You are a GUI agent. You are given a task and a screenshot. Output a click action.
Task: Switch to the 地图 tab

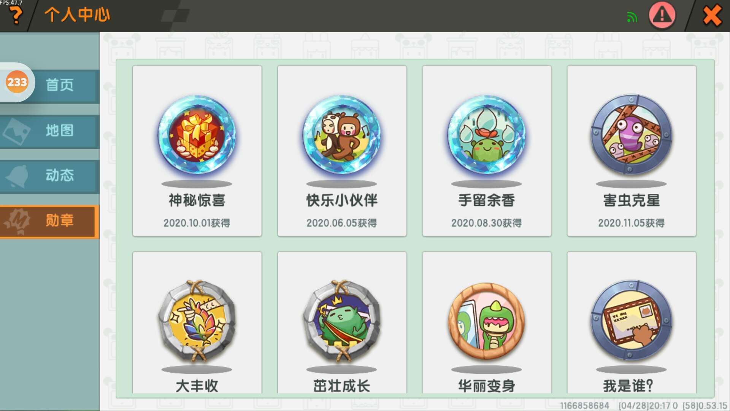click(50, 131)
